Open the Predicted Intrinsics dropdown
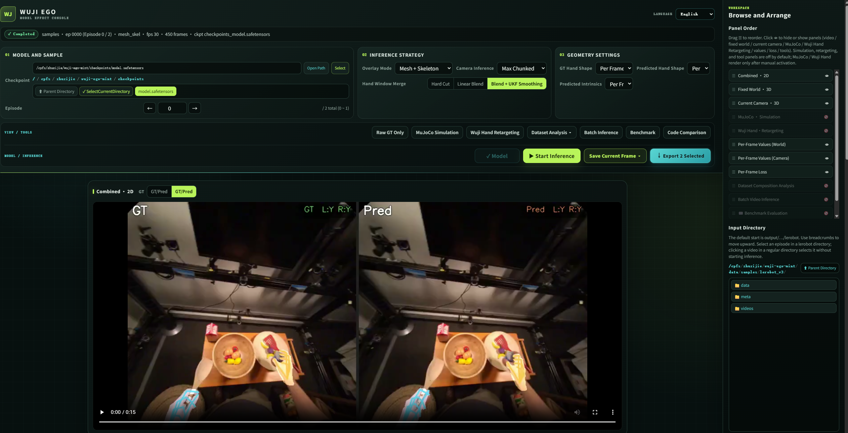This screenshot has width=848, height=433. point(619,84)
